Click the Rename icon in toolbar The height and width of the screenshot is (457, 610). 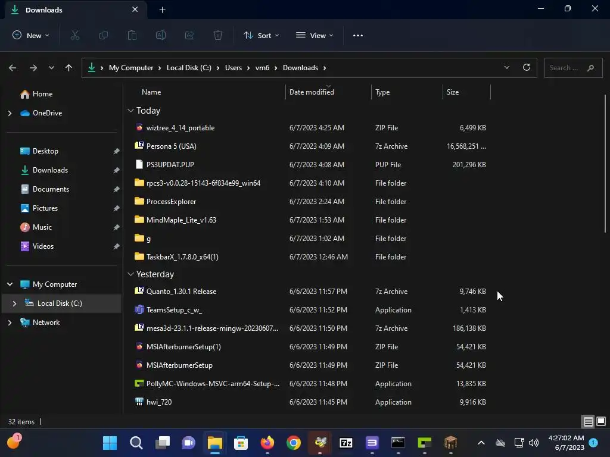pyautogui.click(x=161, y=35)
